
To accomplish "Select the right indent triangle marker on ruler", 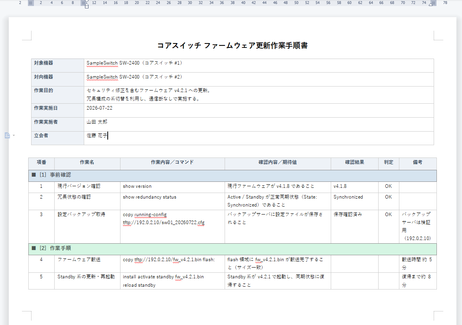I will (x=430, y=4).
